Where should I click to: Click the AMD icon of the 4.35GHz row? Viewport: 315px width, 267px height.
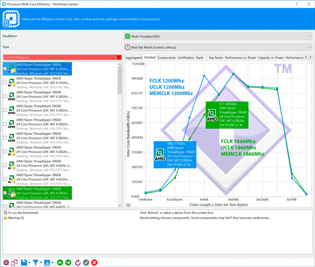[x=12, y=83]
